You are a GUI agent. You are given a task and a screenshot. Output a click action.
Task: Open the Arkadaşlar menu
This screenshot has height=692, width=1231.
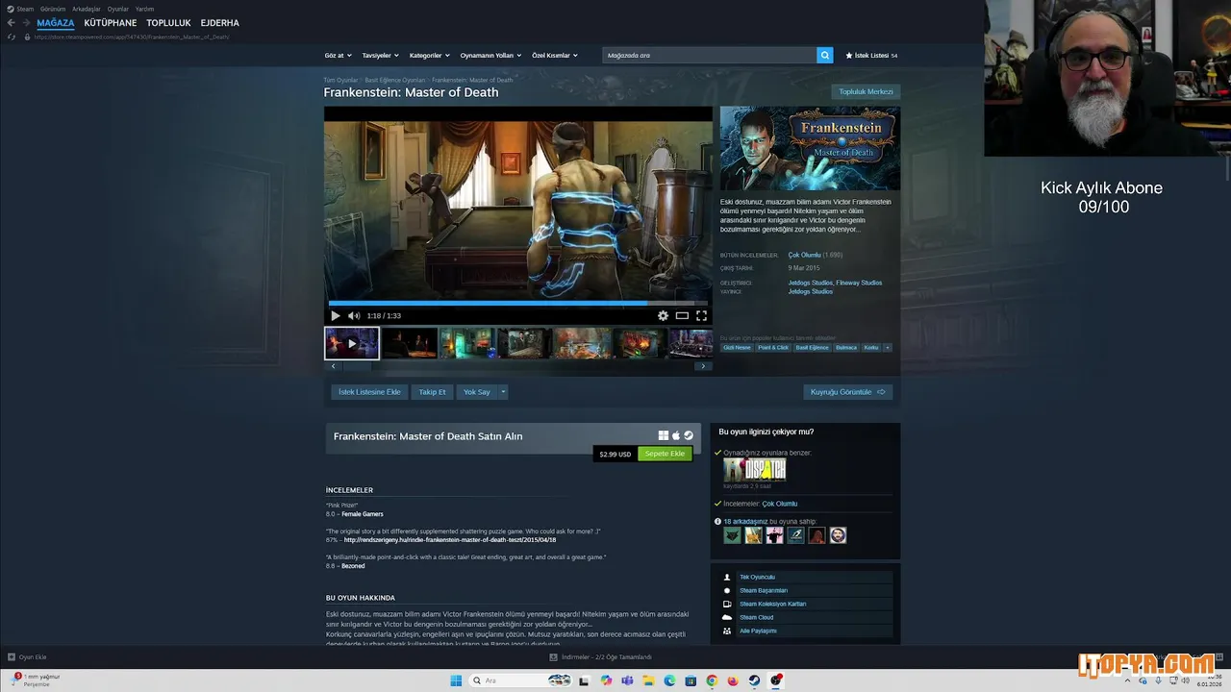coord(87,9)
